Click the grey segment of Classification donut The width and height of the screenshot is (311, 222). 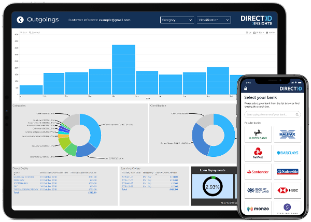206,120
